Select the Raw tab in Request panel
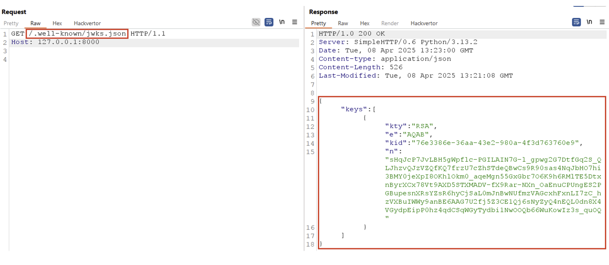 [x=35, y=23]
